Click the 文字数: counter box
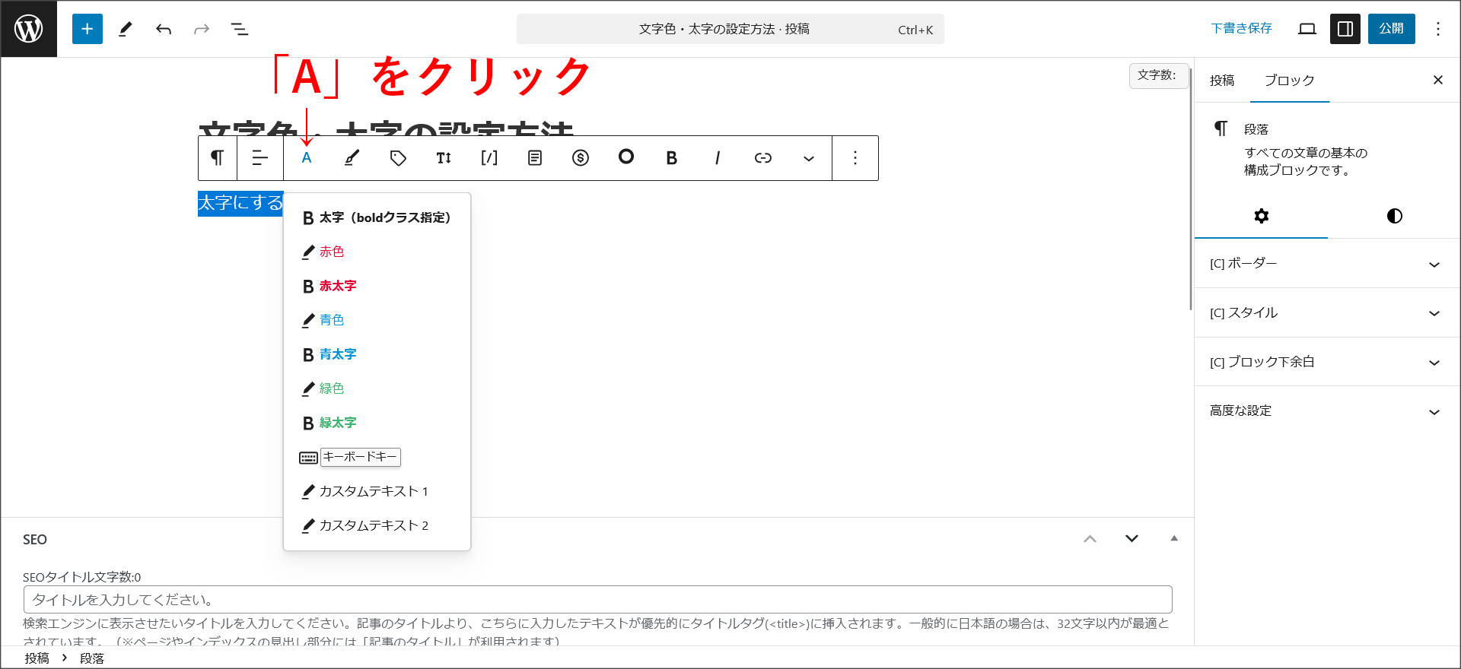 tap(1158, 75)
